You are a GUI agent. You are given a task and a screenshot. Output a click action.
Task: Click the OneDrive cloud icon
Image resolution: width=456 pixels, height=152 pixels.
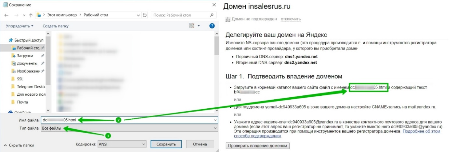tap(11, 112)
